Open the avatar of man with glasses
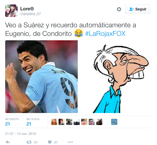Image resolution: width=157 pixels, height=145 pixels. click(92, 122)
